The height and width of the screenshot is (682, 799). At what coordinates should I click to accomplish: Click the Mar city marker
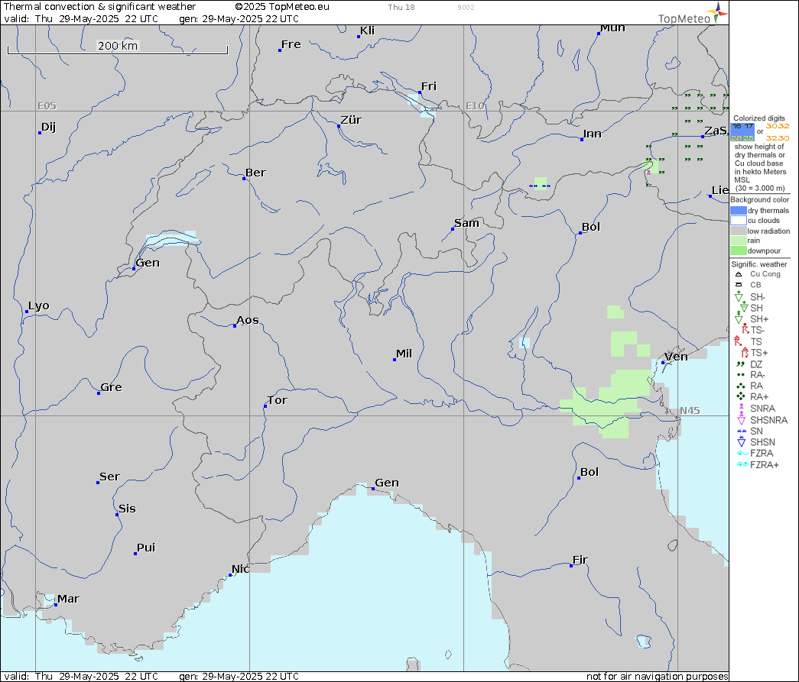(x=56, y=605)
